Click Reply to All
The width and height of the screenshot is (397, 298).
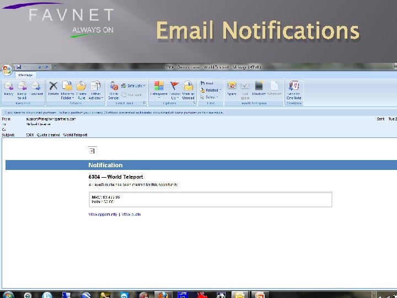pos(22,91)
